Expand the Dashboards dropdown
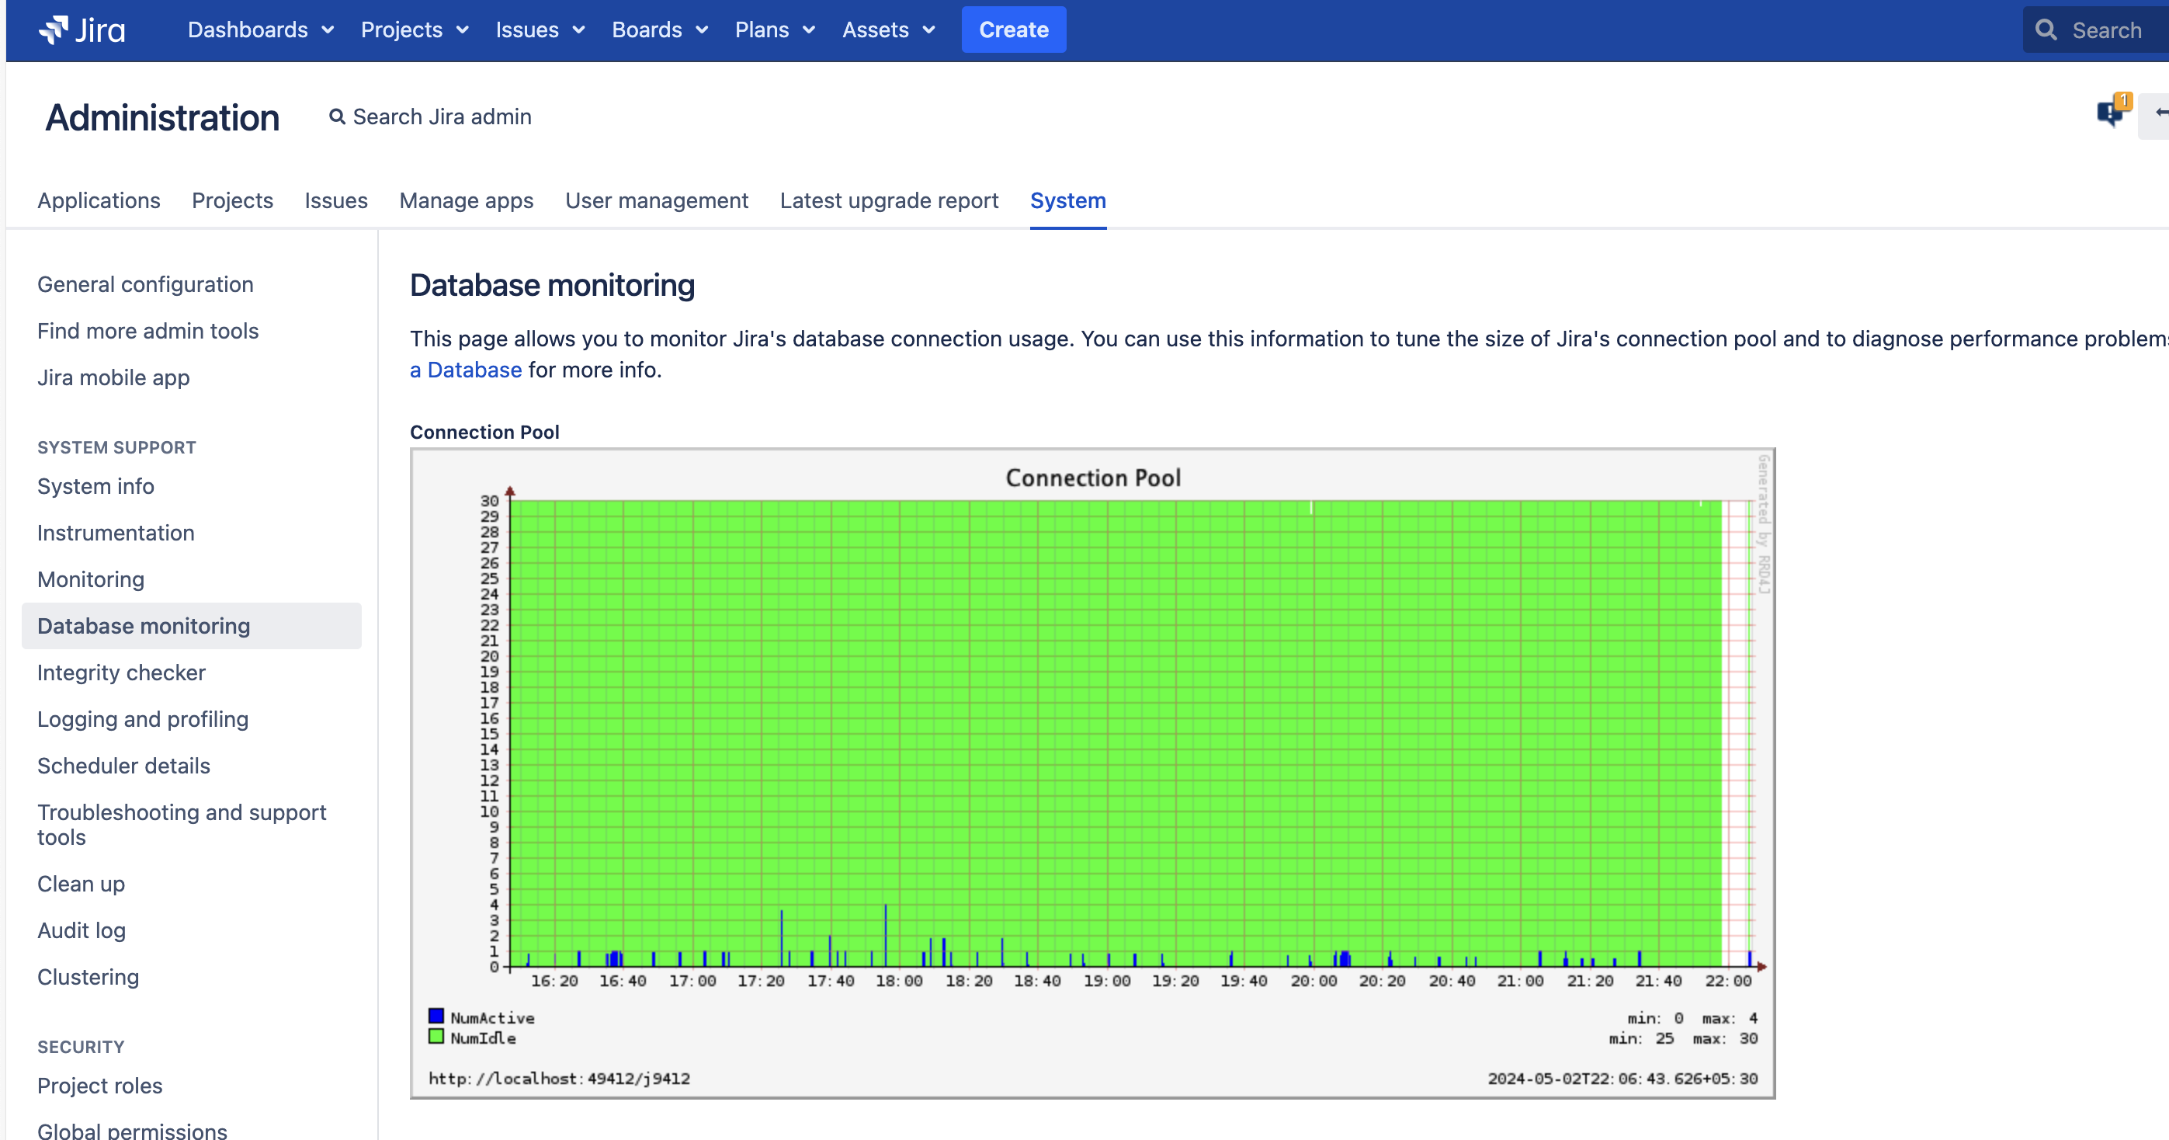Image resolution: width=2169 pixels, height=1140 pixels. click(x=327, y=30)
